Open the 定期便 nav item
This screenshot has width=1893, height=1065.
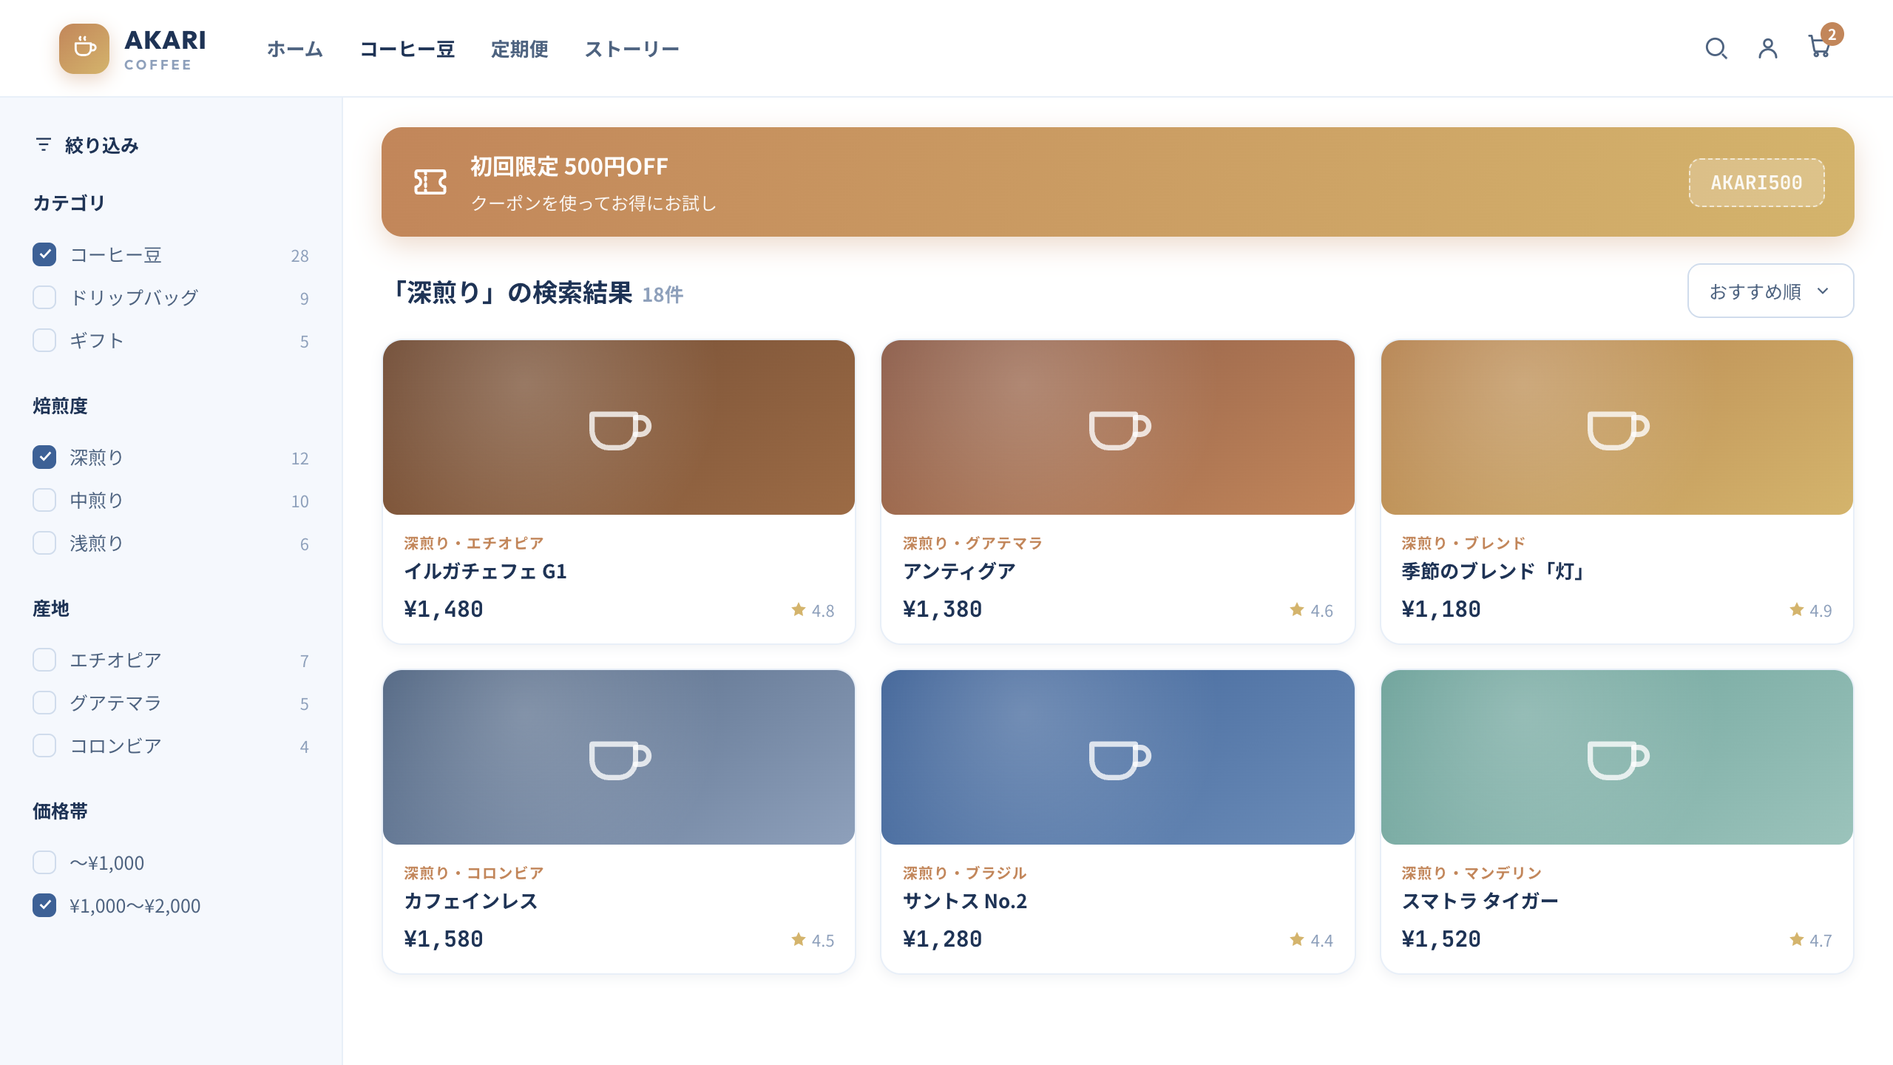520,49
